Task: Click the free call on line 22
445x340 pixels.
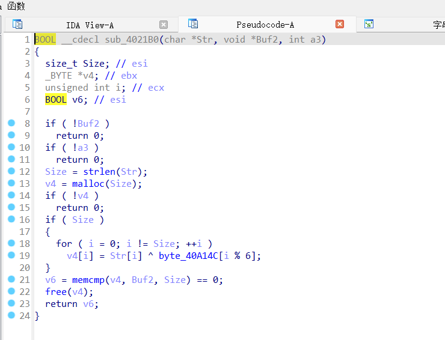Action: coord(56,292)
